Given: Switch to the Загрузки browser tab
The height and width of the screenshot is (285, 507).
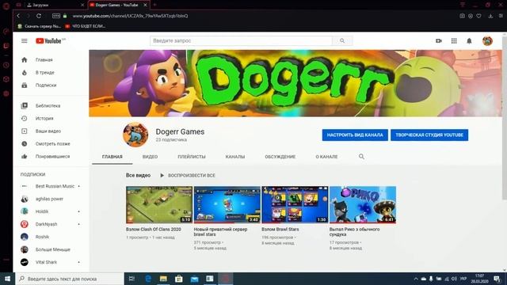Looking at the screenshot, I should tap(55, 5).
